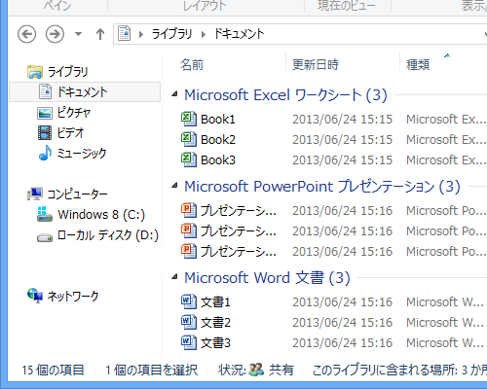
Task: Click the ピクチャ picture icon
Action: 45,113
